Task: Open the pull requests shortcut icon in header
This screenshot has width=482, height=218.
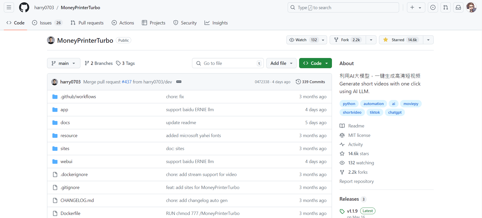Action: click(446, 7)
